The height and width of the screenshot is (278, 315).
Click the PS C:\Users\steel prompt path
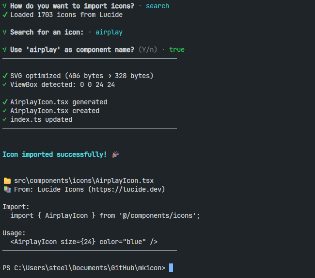(84, 268)
